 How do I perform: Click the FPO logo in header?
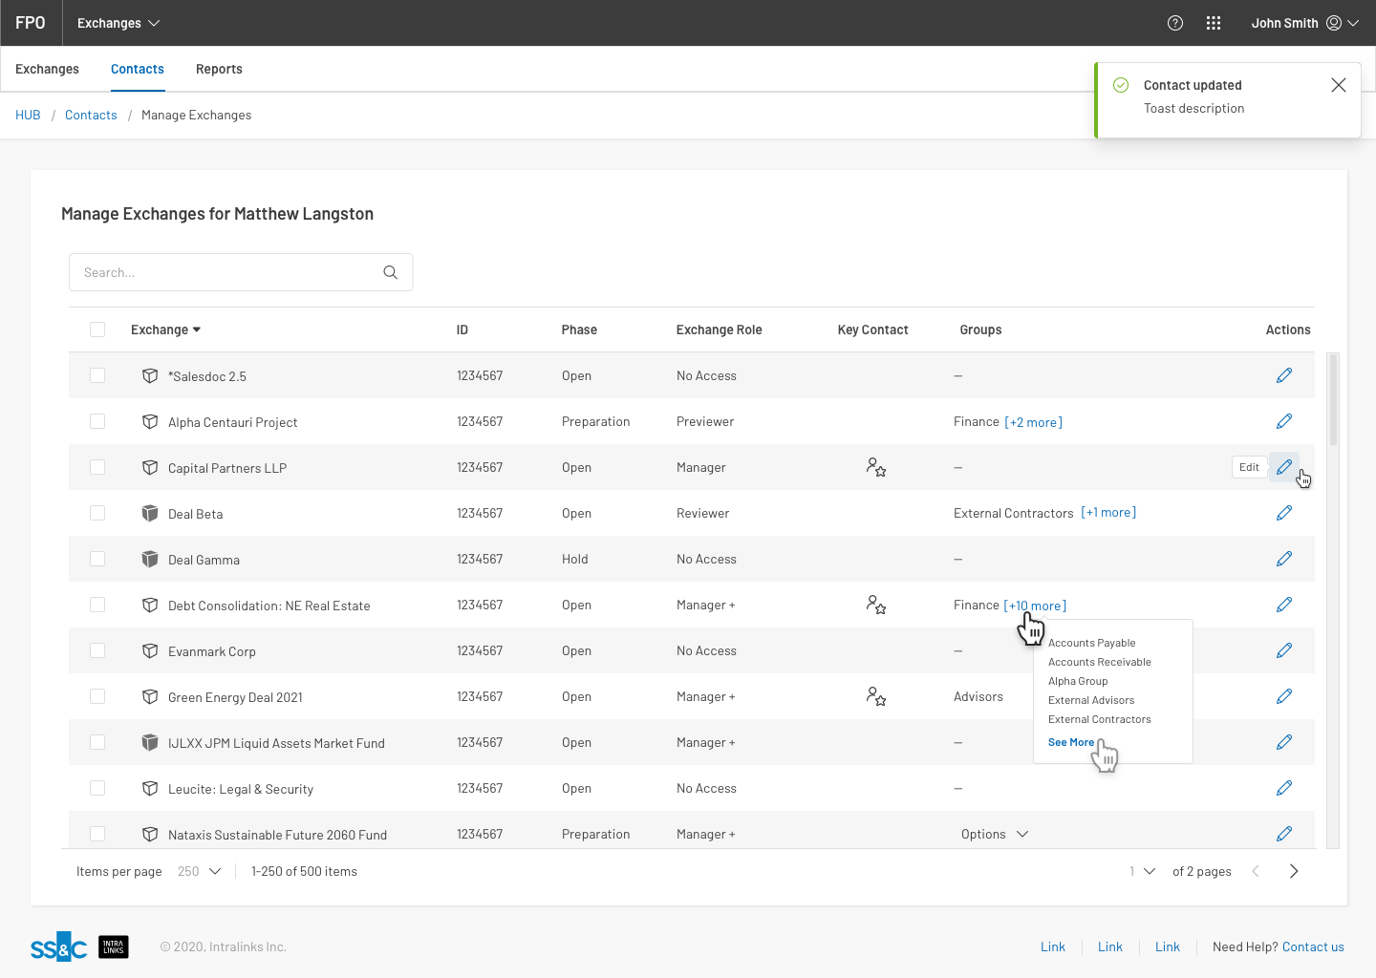click(31, 23)
